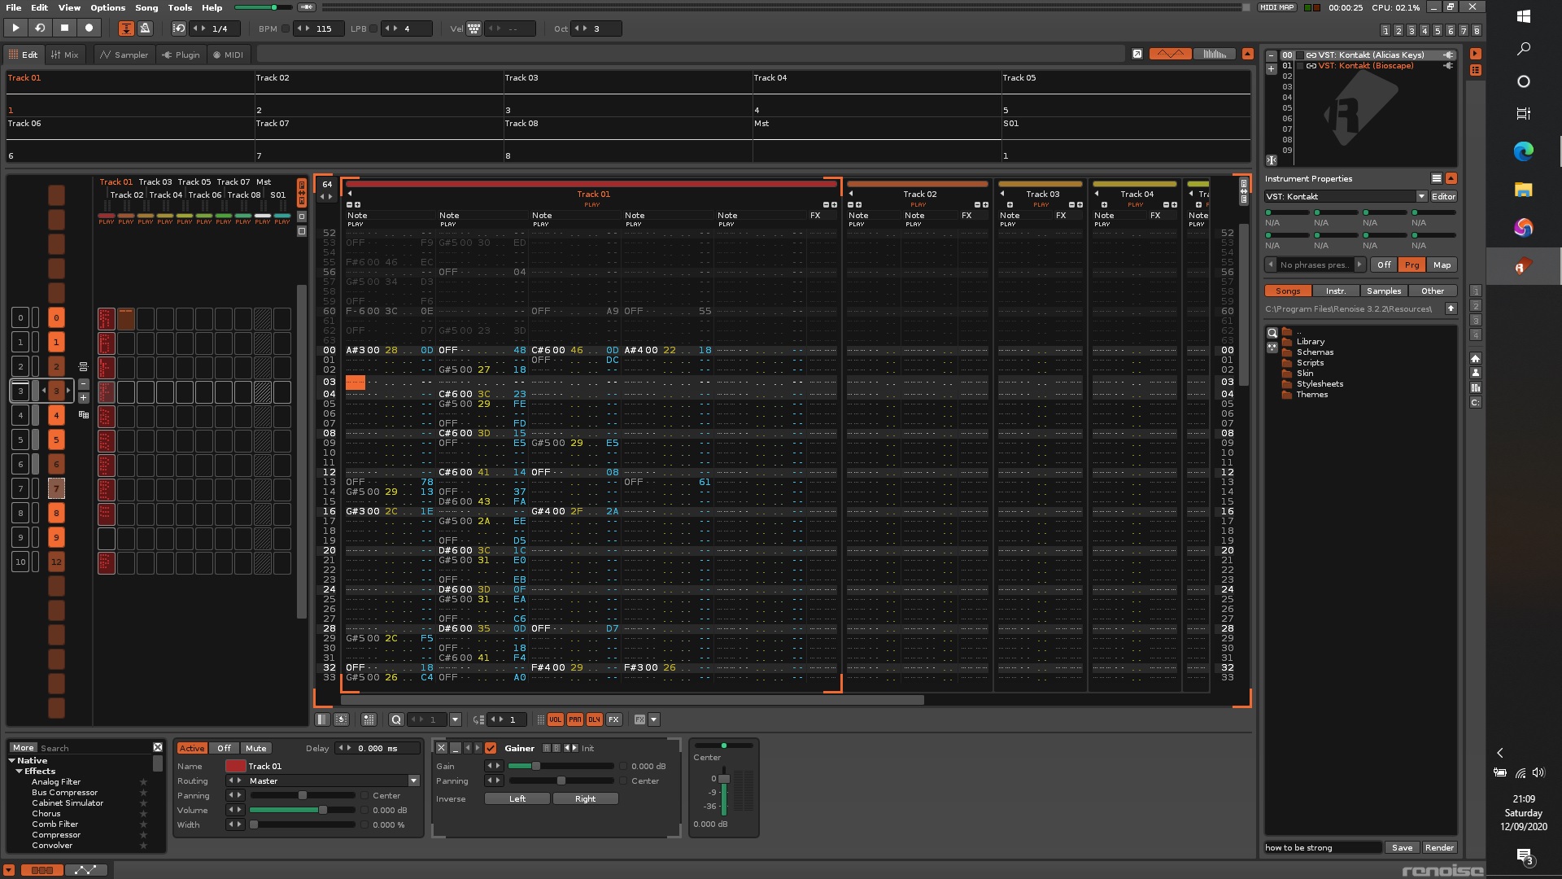Switch to the Sampler tab

pyautogui.click(x=124, y=55)
